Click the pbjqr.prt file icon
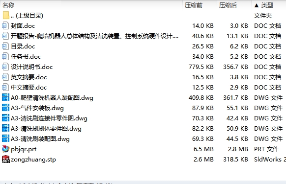The height and width of the screenshot is (184, 286). (6, 149)
